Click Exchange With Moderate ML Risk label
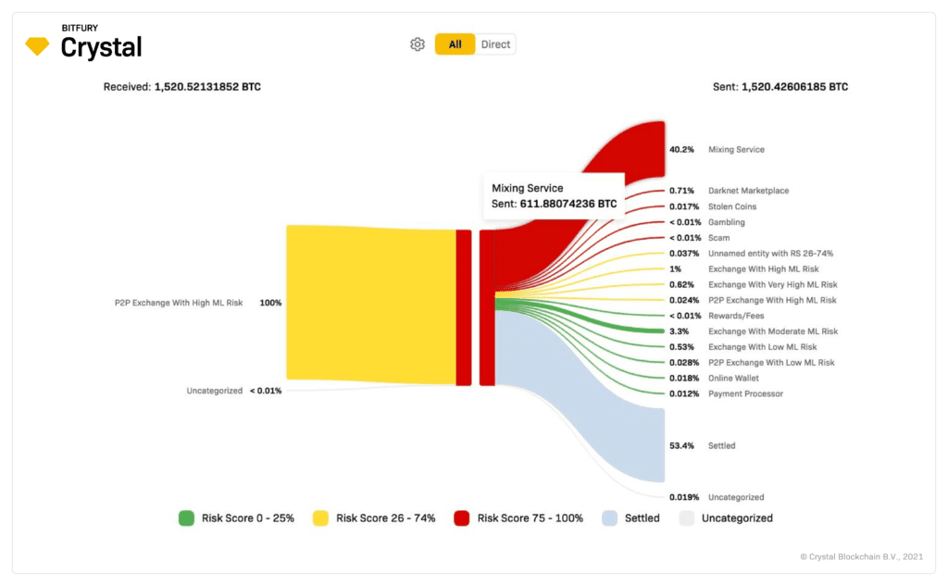Screen dimensions: 948x586 click(x=773, y=331)
